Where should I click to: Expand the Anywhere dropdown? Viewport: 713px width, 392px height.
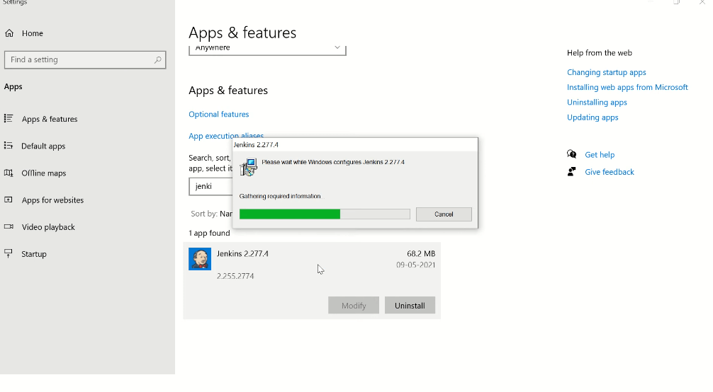pos(267,50)
